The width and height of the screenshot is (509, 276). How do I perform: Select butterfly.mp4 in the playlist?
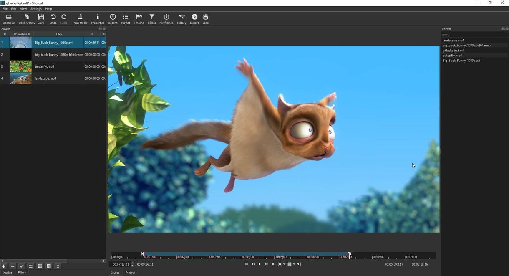[53, 66]
